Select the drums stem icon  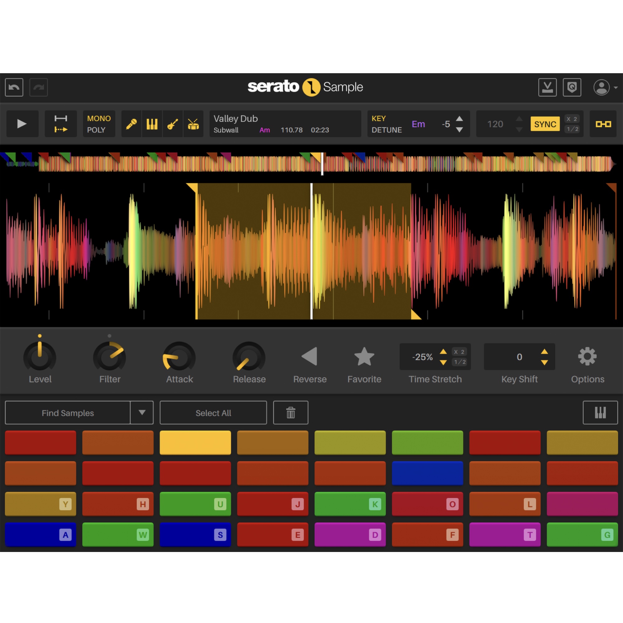tap(193, 124)
